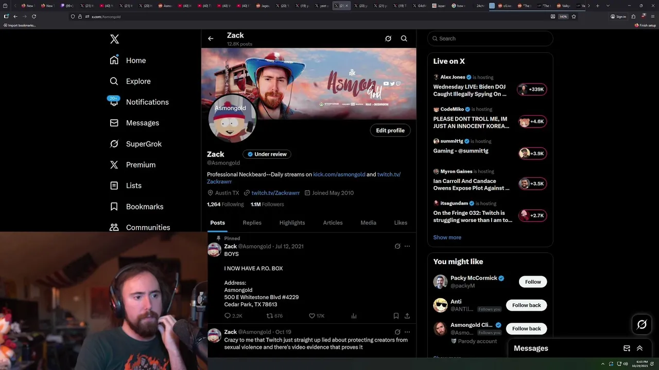
Task: Select the Posts tab
Action: pos(217,223)
